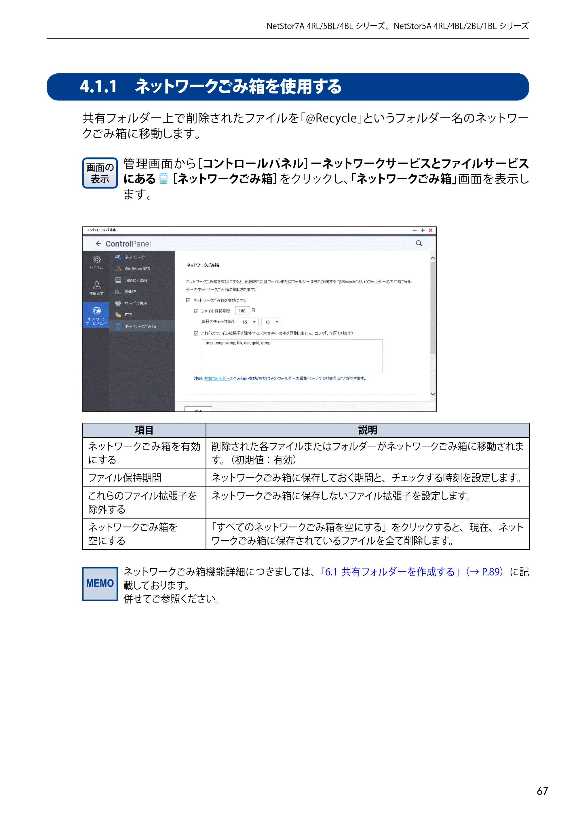Click the FTP label in the menu
This screenshot has height=814, width=576.
(128, 315)
